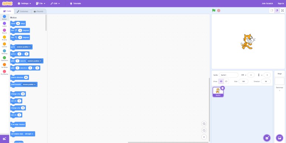Viewport: 286px width, 143px height.
Task: Click the go to x y block
Action: [20, 54]
